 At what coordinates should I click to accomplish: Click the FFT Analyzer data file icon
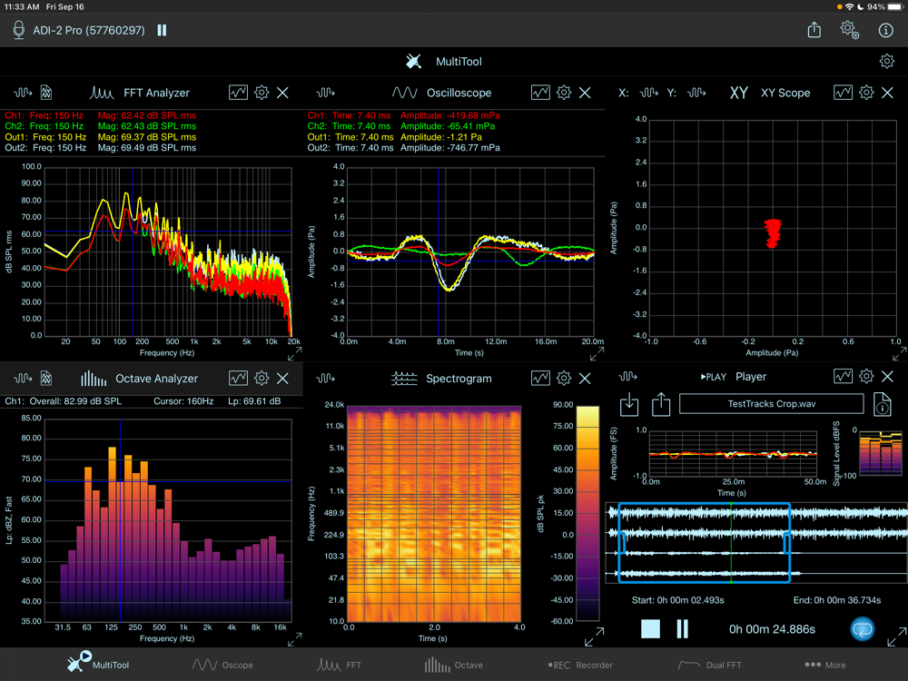click(46, 93)
